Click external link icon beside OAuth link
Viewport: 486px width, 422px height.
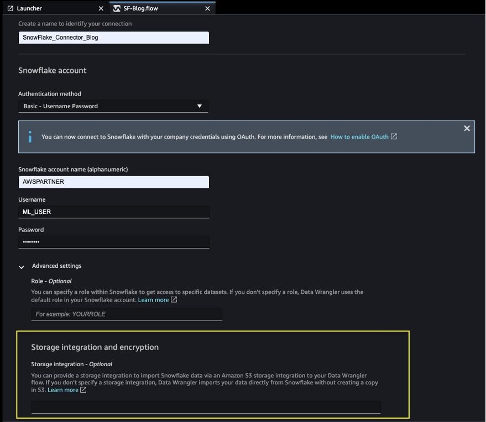[394, 136]
